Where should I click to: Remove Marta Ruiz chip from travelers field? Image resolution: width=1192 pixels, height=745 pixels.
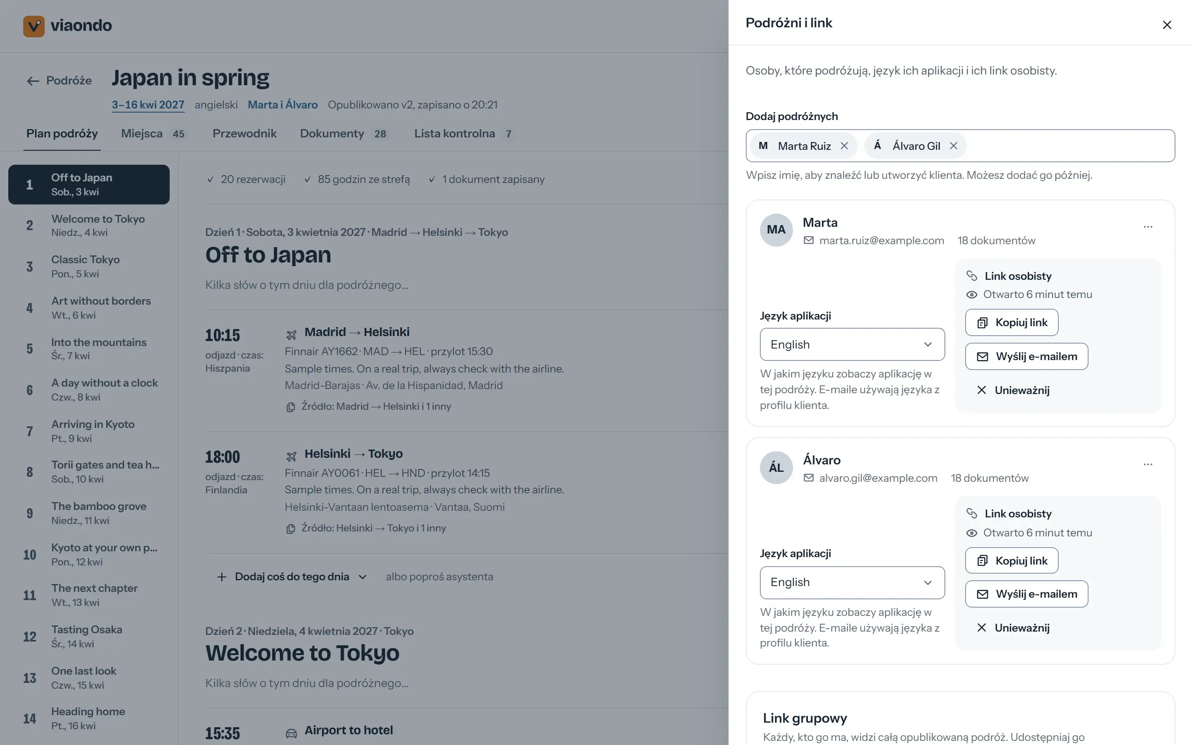[844, 146]
